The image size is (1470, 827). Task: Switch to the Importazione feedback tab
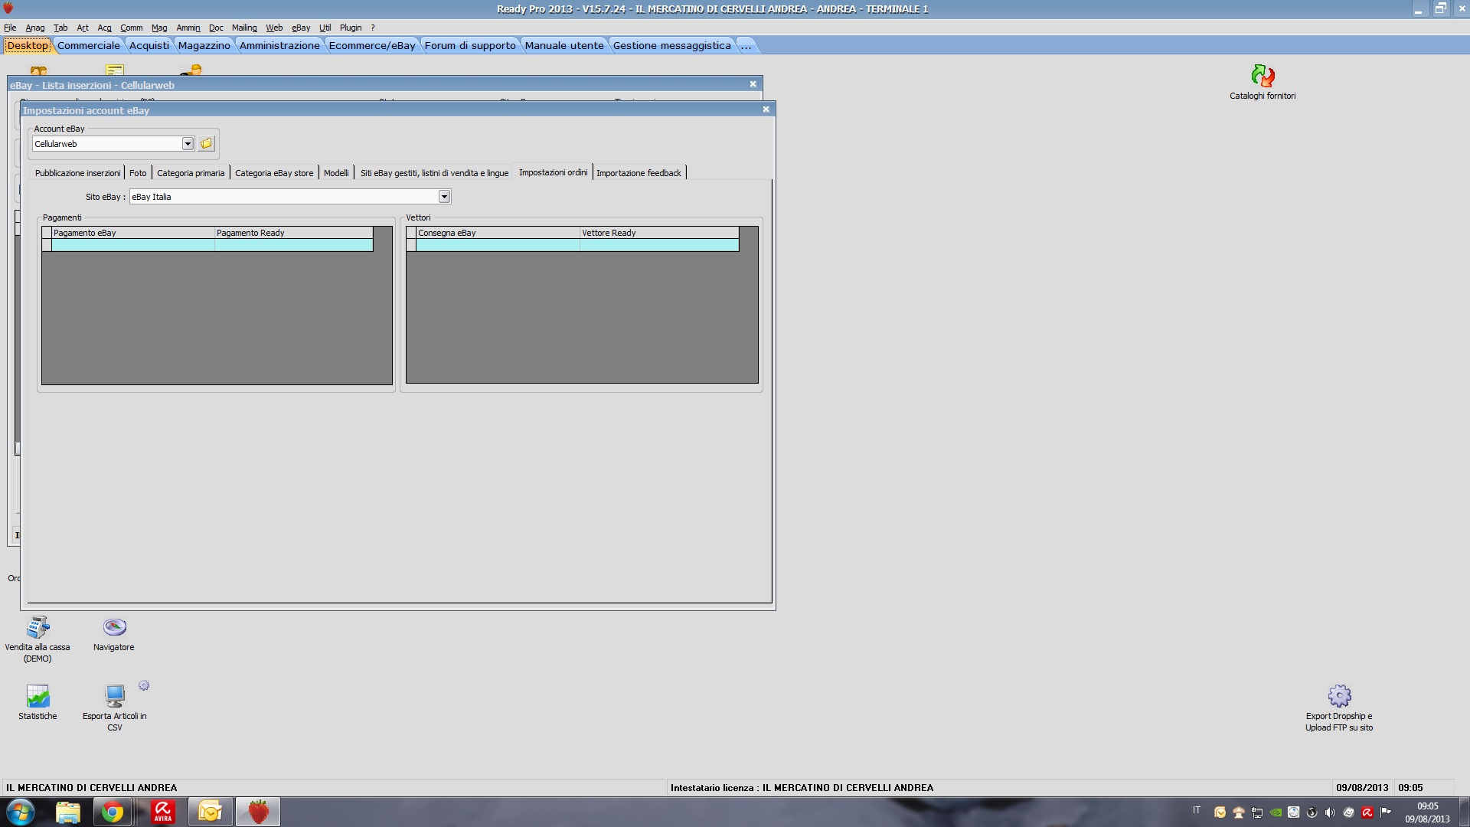coord(639,173)
